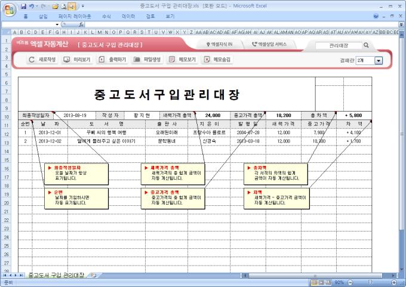
Task: Click the Select All corner of the grid
Action: (x=6, y=32)
